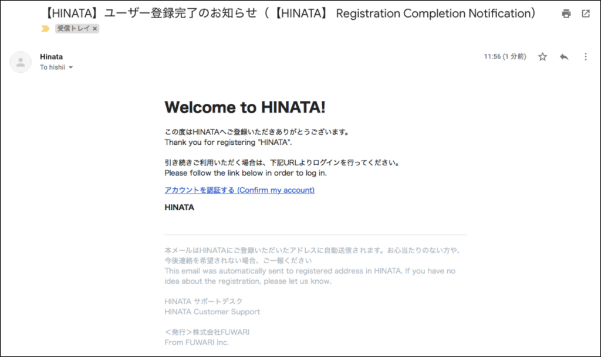Image resolution: width=601 pixels, height=357 pixels.
Task: Click the text Thank you for registering "HINATA".
Action: [x=228, y=142]
